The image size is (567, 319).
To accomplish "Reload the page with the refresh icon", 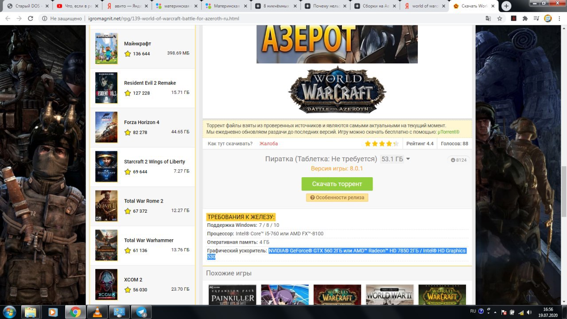I will [x=31, y=18].
